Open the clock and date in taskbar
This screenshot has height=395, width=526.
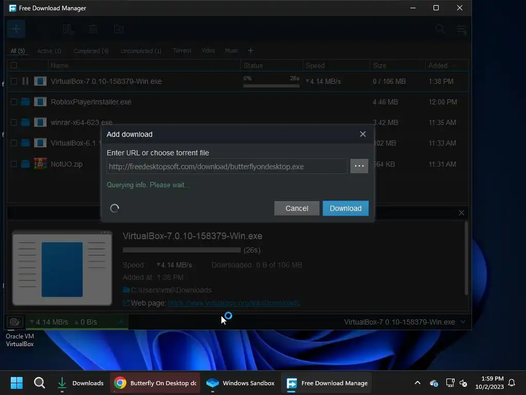pyautogui.click(x=490, y=383)
